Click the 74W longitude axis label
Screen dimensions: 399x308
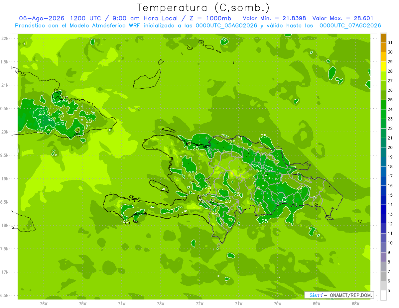[x=122, y=304]
